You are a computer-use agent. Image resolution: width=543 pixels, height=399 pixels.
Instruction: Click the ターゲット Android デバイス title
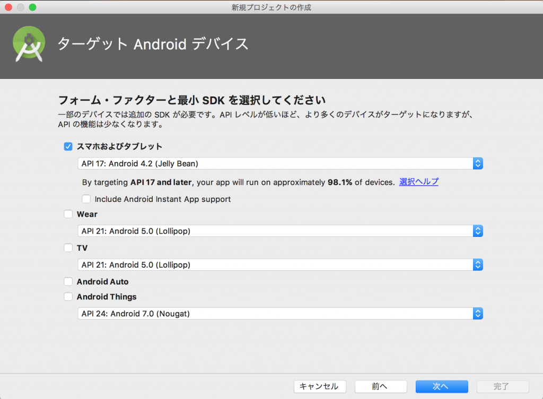153,45
